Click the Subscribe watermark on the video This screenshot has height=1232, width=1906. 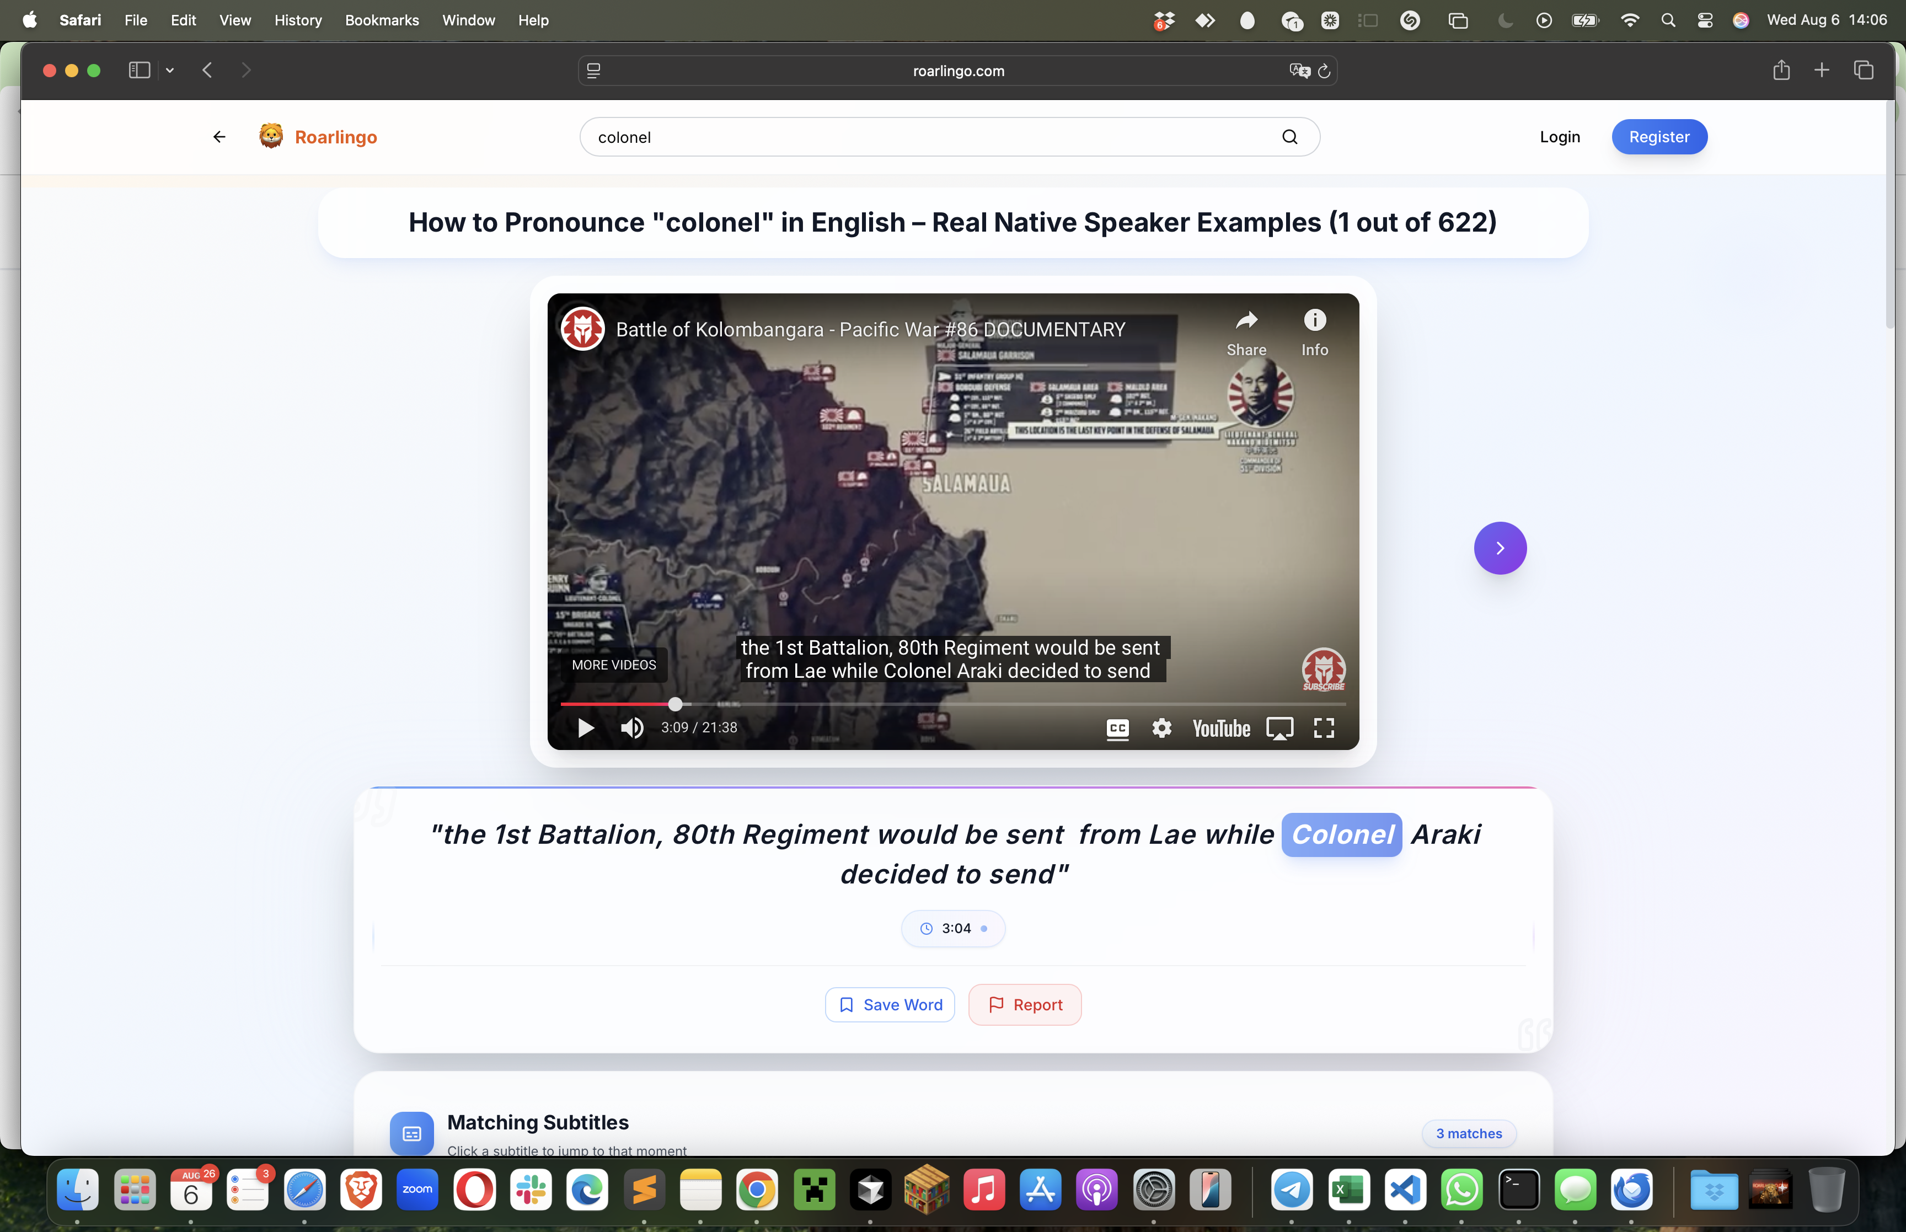(1324, 669)
